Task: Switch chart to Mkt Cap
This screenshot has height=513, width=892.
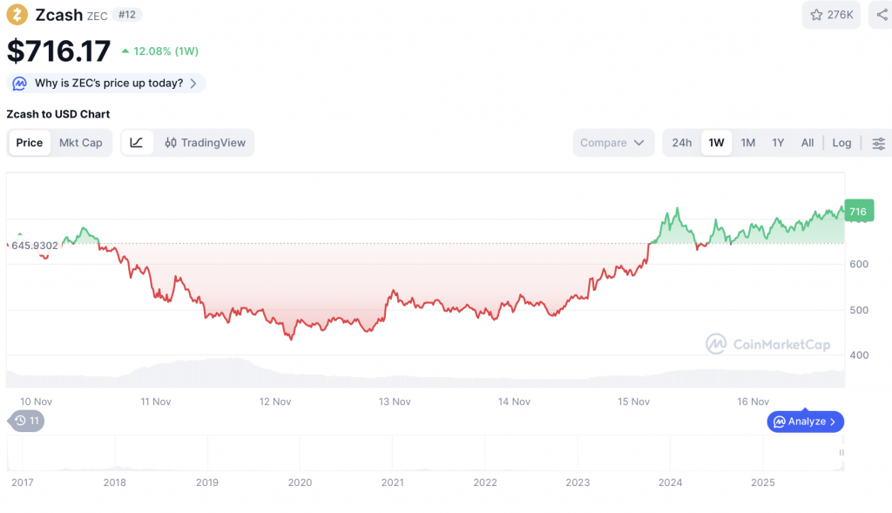Action: pos(80,143)
